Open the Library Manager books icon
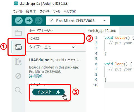This screenshot has width=134, height=112. coord(18,62)
